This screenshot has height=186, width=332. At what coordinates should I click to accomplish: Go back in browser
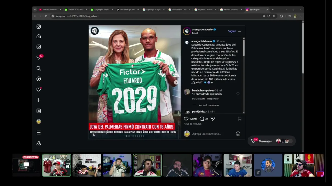(x=35, y=16)
